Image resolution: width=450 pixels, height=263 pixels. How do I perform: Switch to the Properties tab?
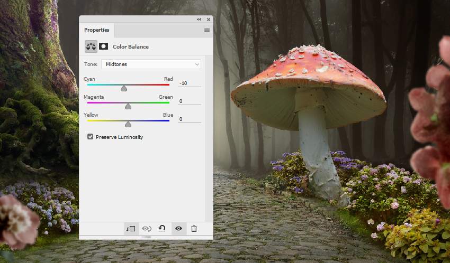(x=97, y=30)
